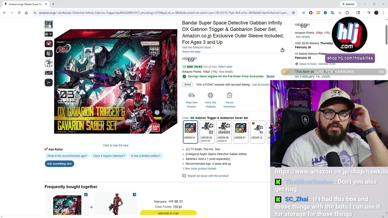The height and width of the screenshot is (218, 388).
Task: Open Link accounts link
Action: pyautogui.click(x=260, y=84)
